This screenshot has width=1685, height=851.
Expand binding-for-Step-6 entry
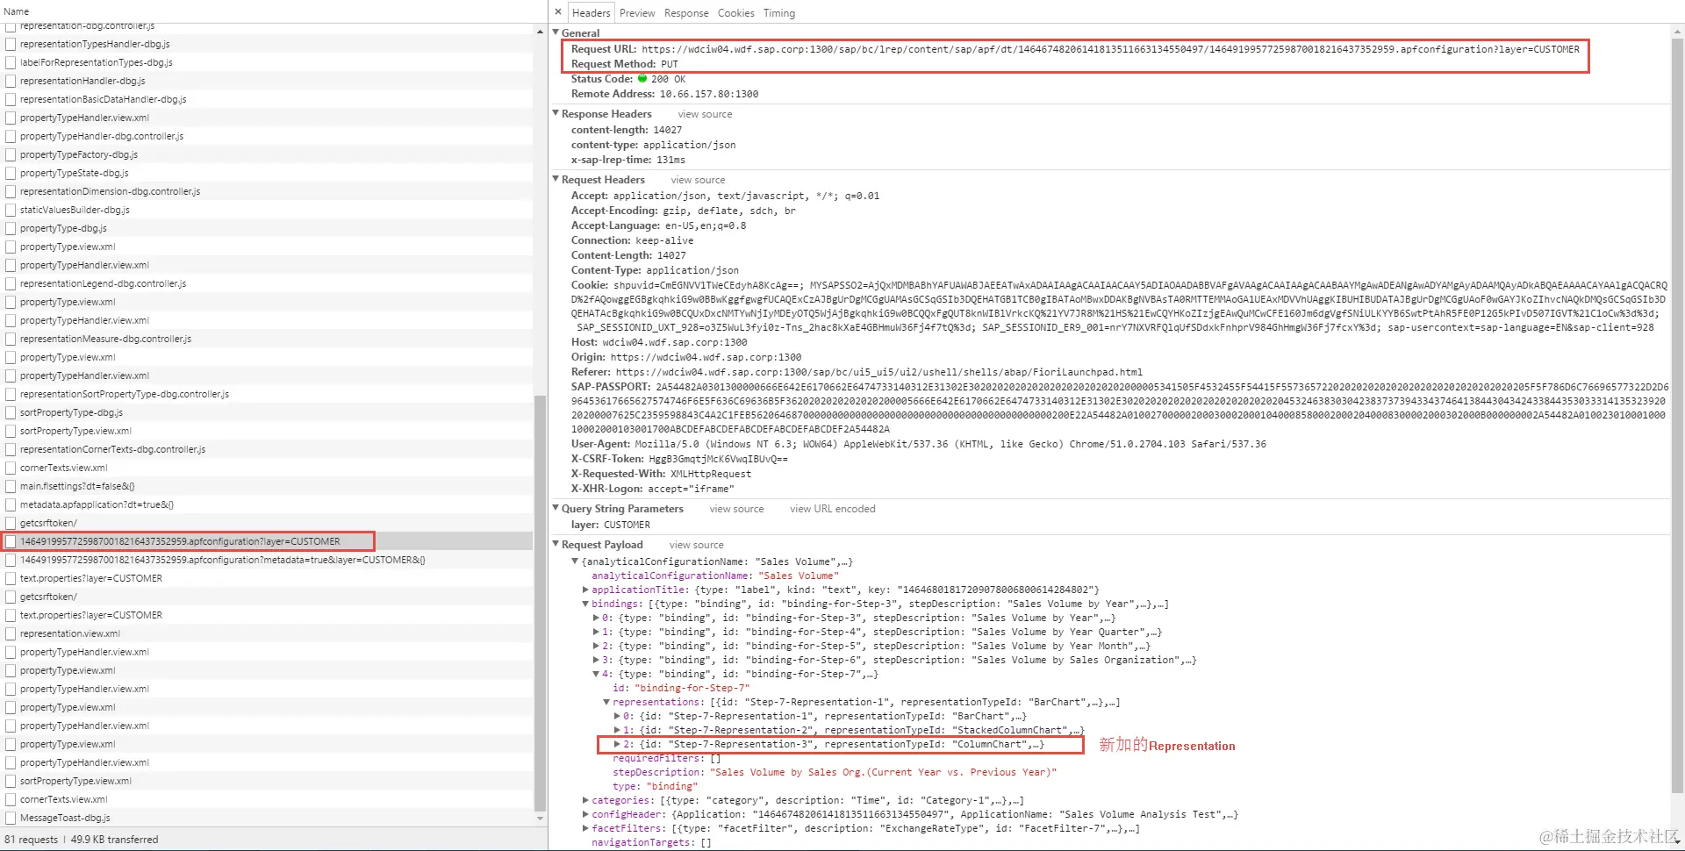click(596, 660)
